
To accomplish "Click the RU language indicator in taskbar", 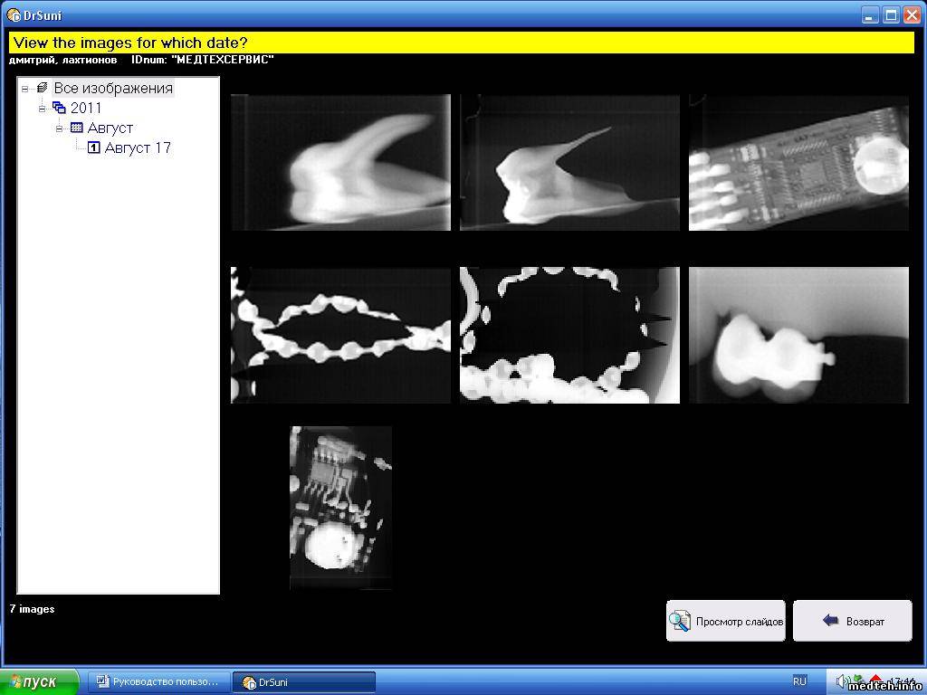I will (x=799, y=681).
